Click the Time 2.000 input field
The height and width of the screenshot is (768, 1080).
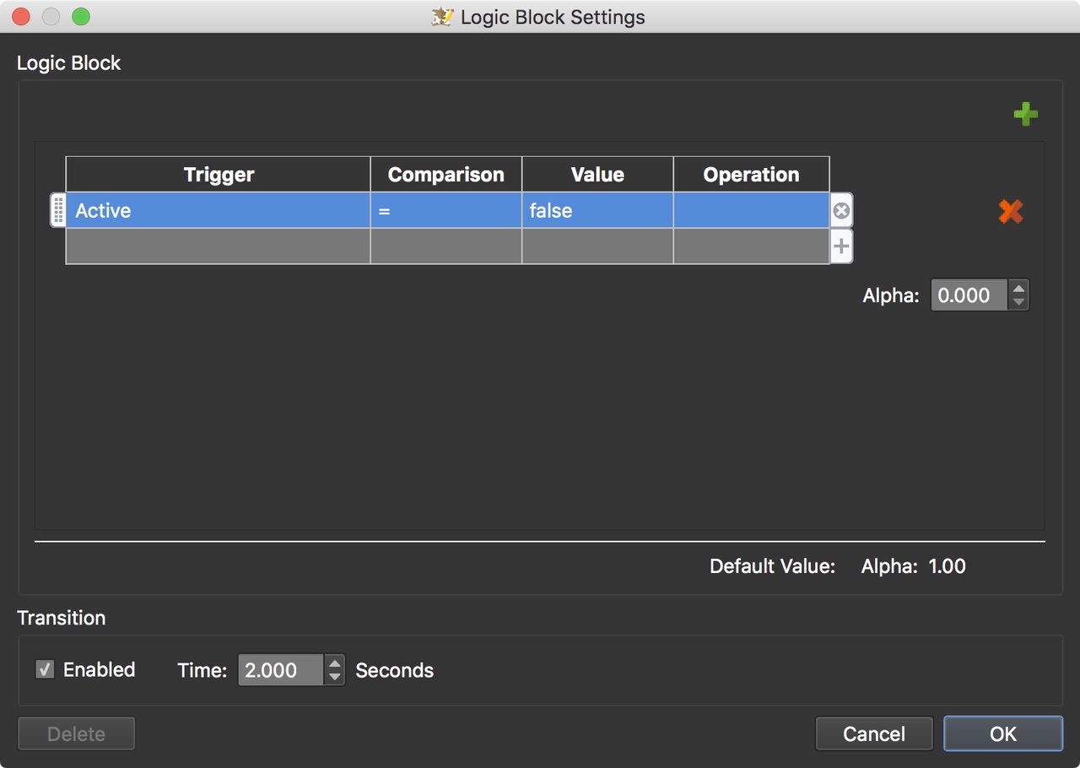(281, 670)
